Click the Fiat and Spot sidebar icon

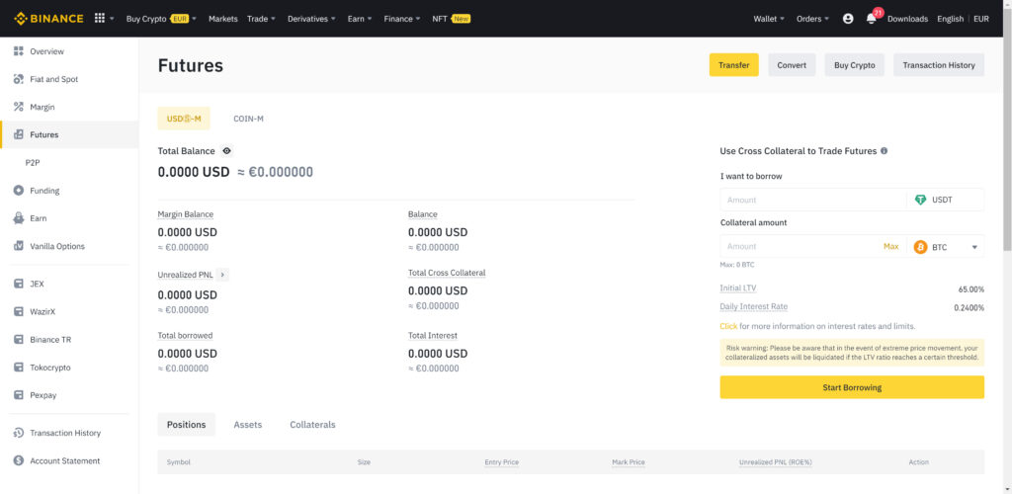[19, 79]
